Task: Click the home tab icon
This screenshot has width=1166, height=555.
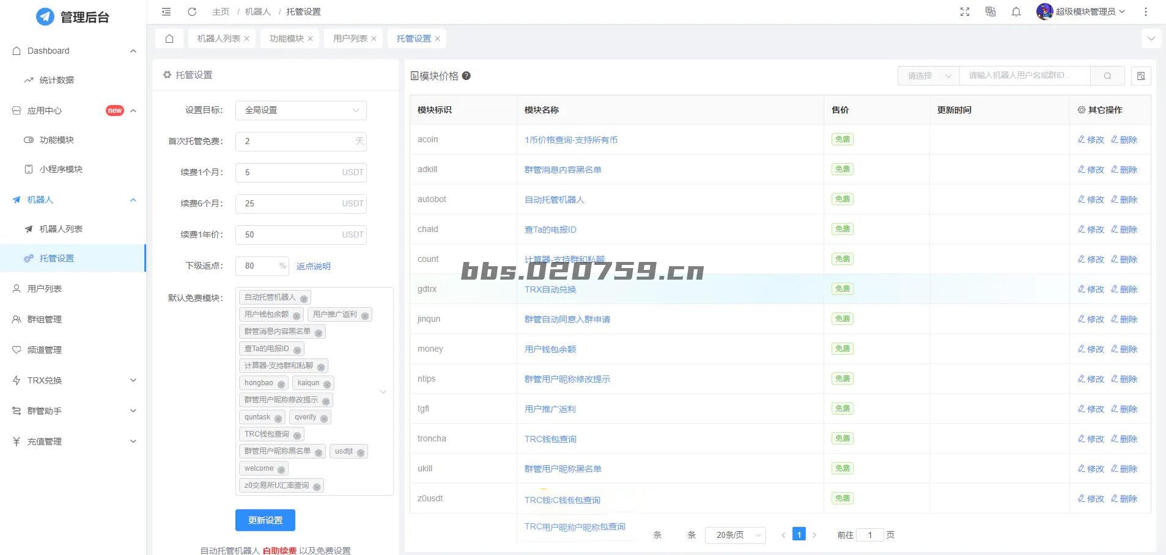Action: point(169,38)
